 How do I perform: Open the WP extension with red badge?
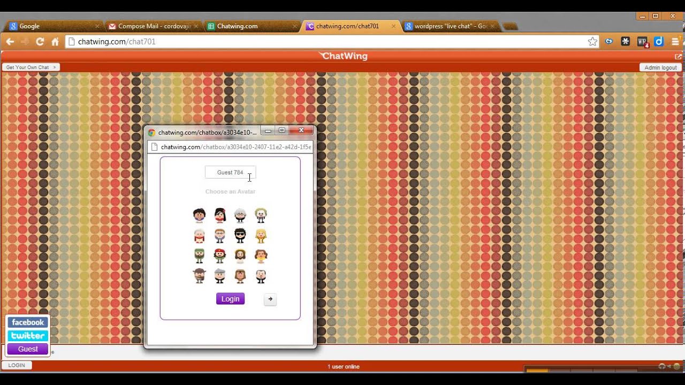coord(643,42)
